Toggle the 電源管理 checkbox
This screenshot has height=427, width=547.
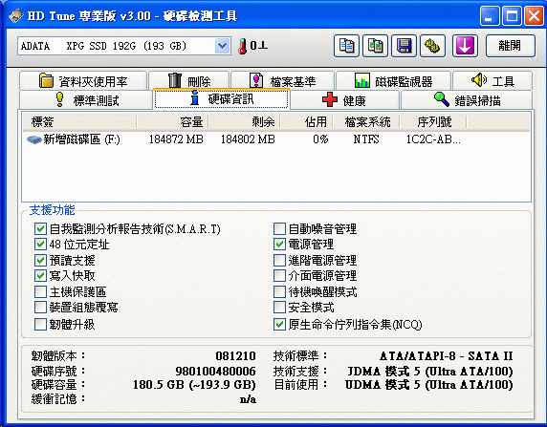(279, 245)
